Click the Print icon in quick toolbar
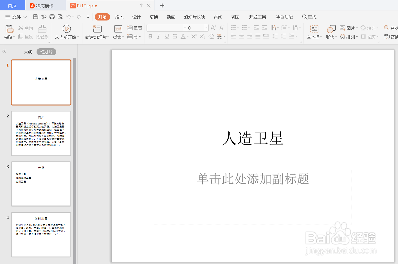 [52, 17]
